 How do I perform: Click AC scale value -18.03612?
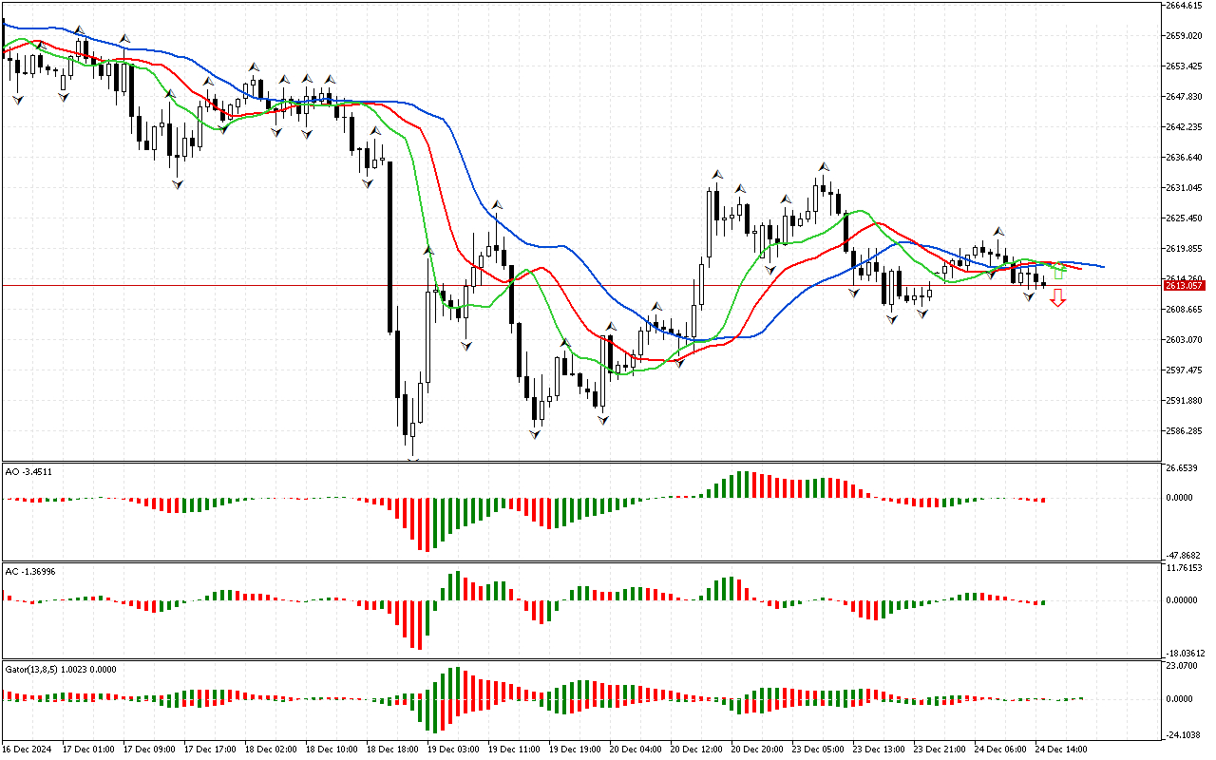(x=1185, y=654)
